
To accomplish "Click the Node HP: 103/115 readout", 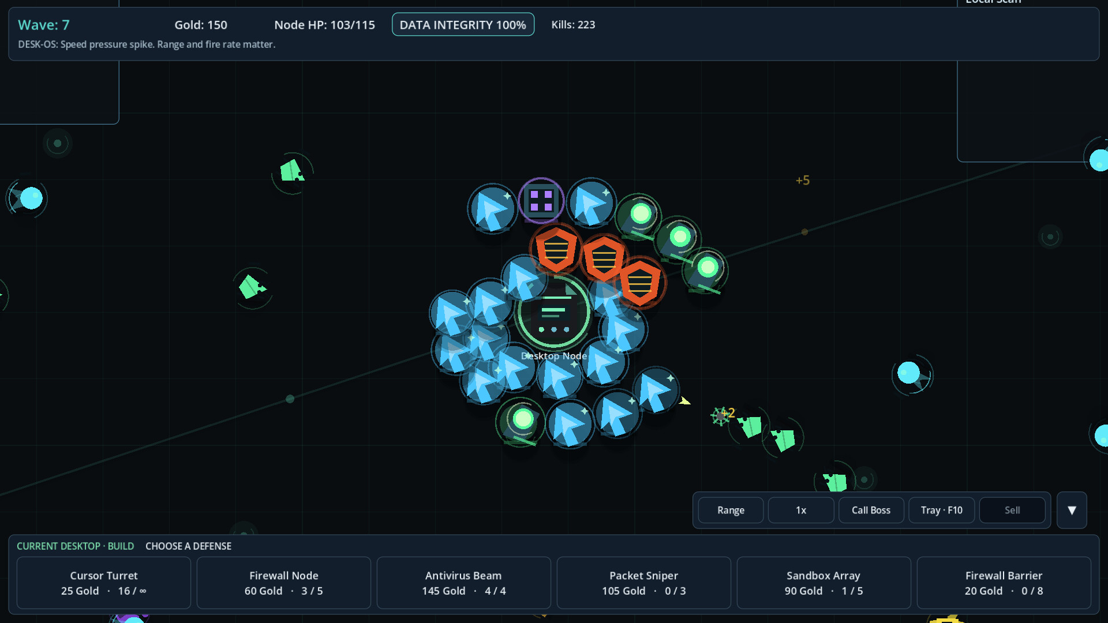I will [324, 25].
